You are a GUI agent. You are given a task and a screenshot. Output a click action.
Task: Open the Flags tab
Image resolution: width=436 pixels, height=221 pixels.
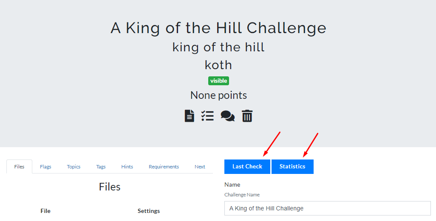coord(45,167)
